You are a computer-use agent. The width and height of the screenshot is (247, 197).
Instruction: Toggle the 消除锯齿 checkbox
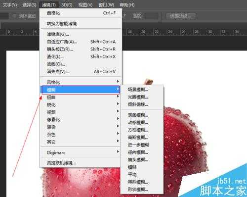point(14,16)
